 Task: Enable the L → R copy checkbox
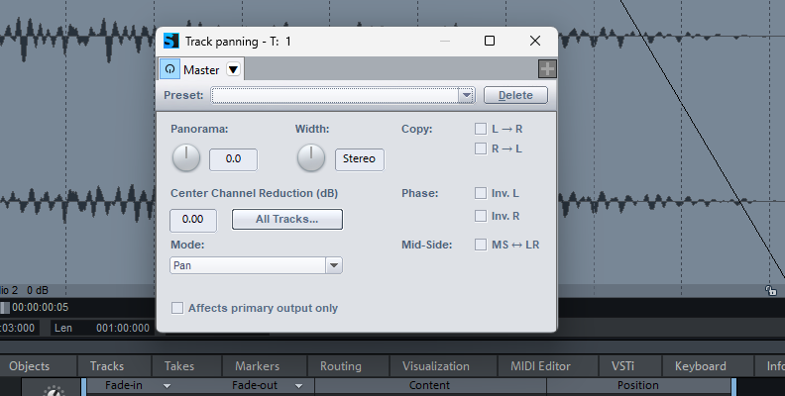(x=481, y=129)
